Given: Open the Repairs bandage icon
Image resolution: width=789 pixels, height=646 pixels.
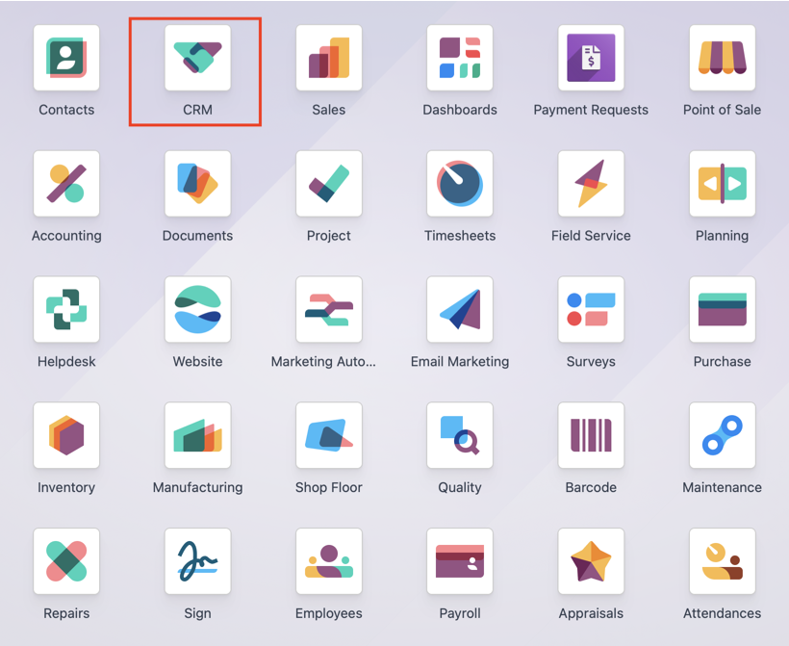Looking at the screenshot, I should 66,561.
